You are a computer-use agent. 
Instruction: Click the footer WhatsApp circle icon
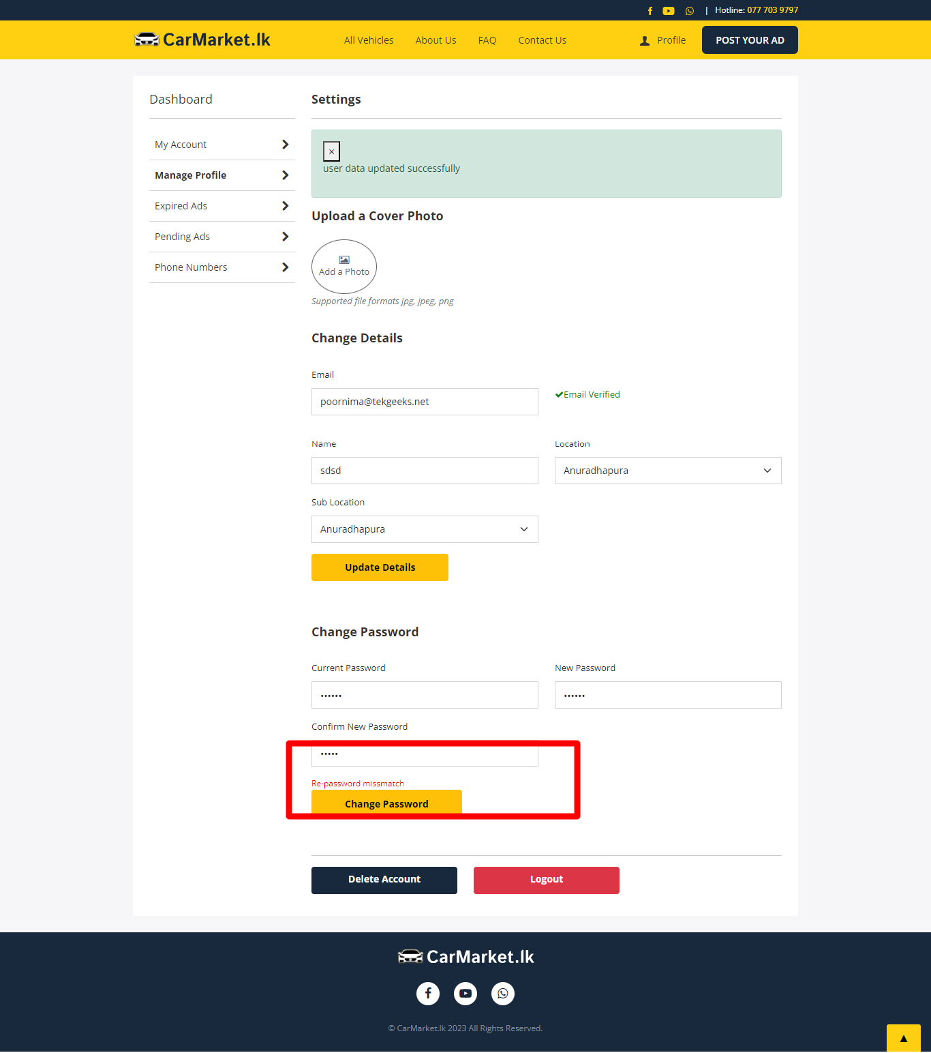tap(503, 993)
